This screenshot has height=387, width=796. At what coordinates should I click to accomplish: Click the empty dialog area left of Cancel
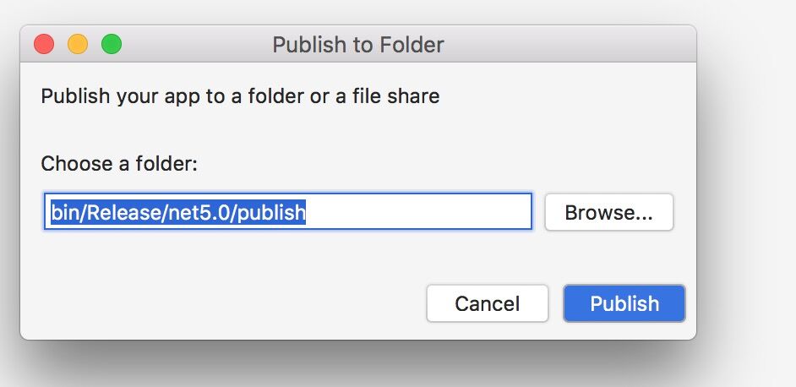[228, 303]
